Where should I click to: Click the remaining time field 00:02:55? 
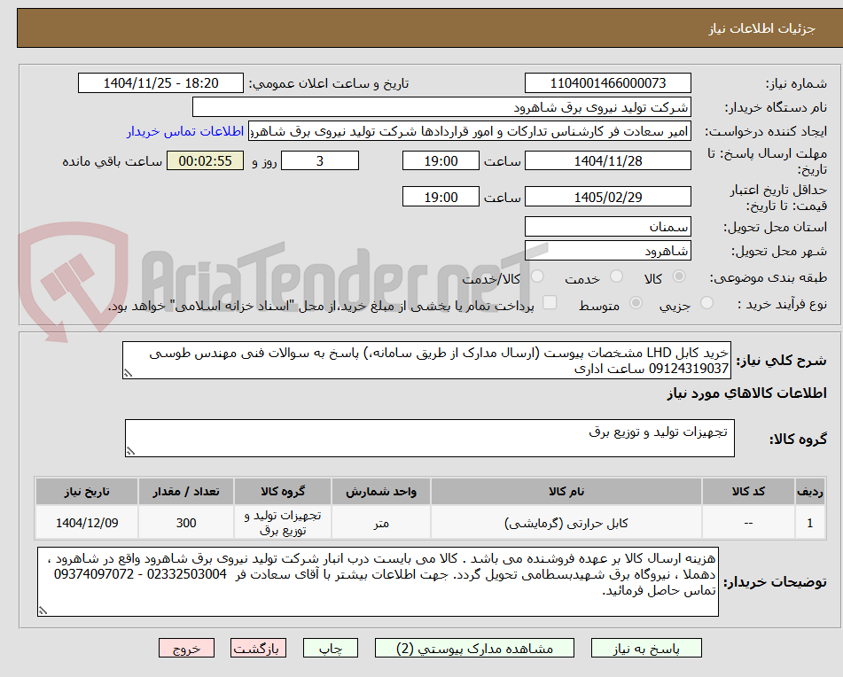point(205,160)
